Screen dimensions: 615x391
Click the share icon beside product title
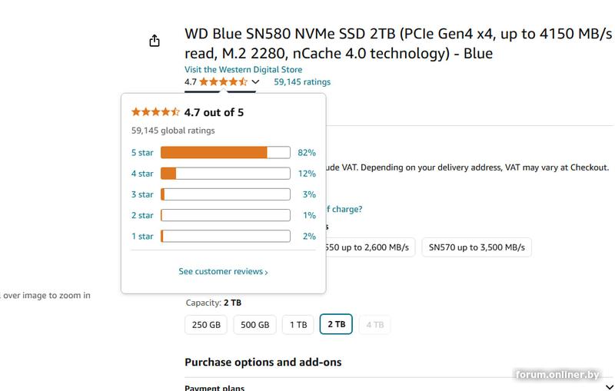point(155,41)
